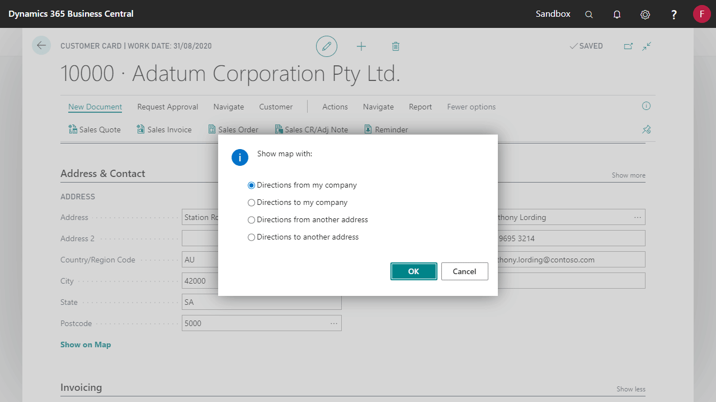Image resolution: width=716 pixels, height=402 pixels.
Task: Click the empty Address 2 field
Action: point(200,238)
